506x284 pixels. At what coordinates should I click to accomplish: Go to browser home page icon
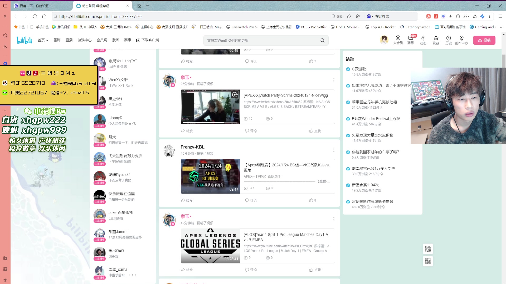[x=44, y=16]
